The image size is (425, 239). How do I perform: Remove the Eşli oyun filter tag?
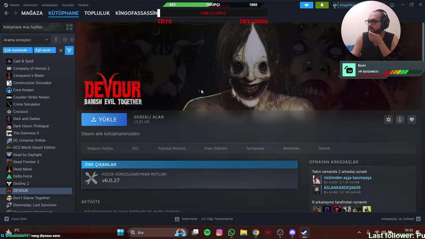pyautogui.click(x=53, y=50)
